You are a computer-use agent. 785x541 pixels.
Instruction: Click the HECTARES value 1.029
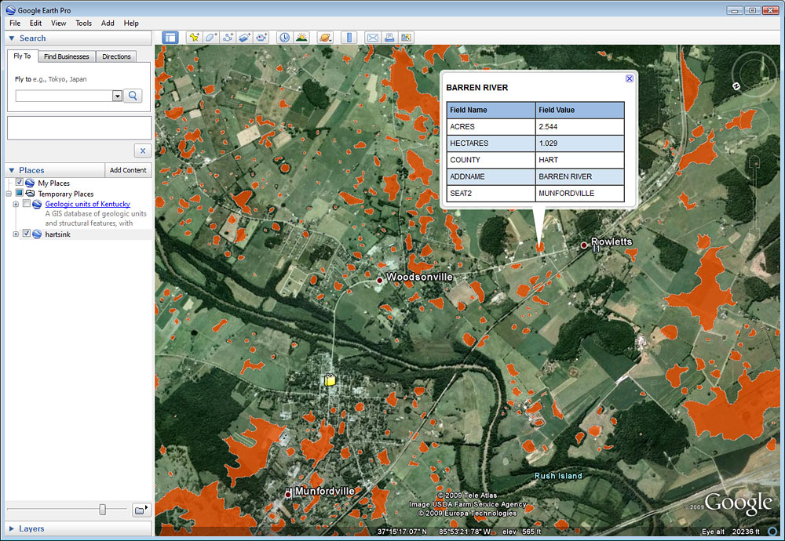click(x=548, y=143)
